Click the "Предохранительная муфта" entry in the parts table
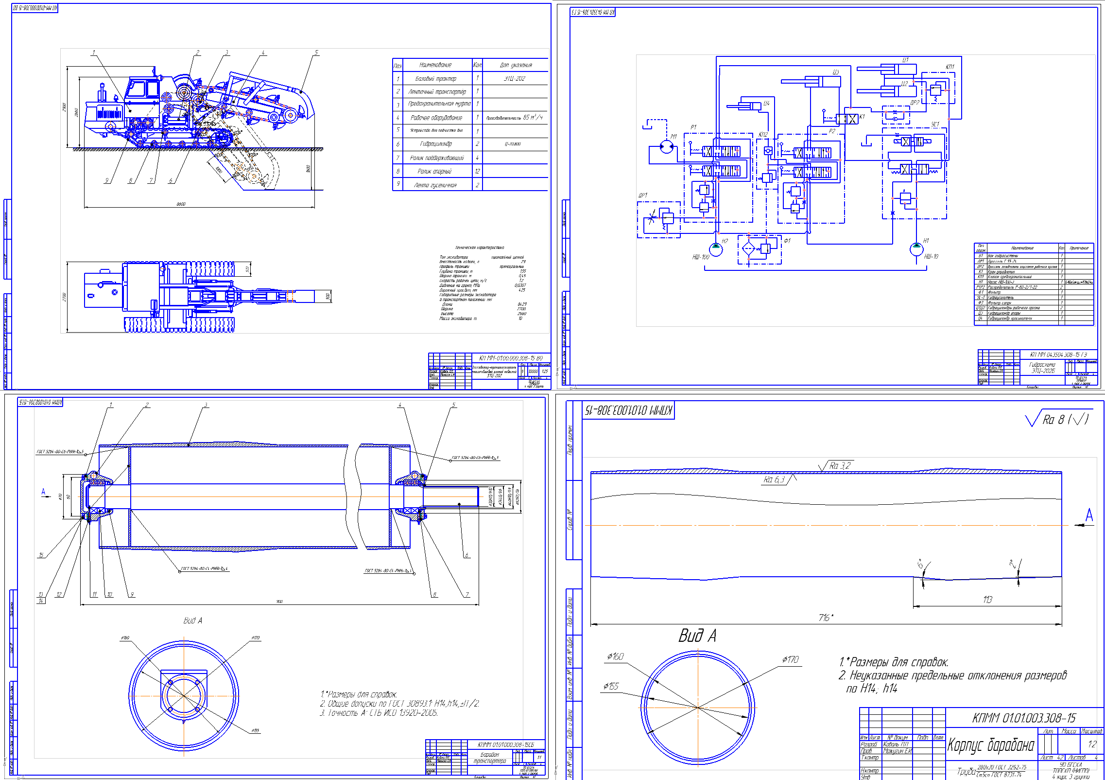Screen dimensions: 1105x780 (x=439, y=104)
